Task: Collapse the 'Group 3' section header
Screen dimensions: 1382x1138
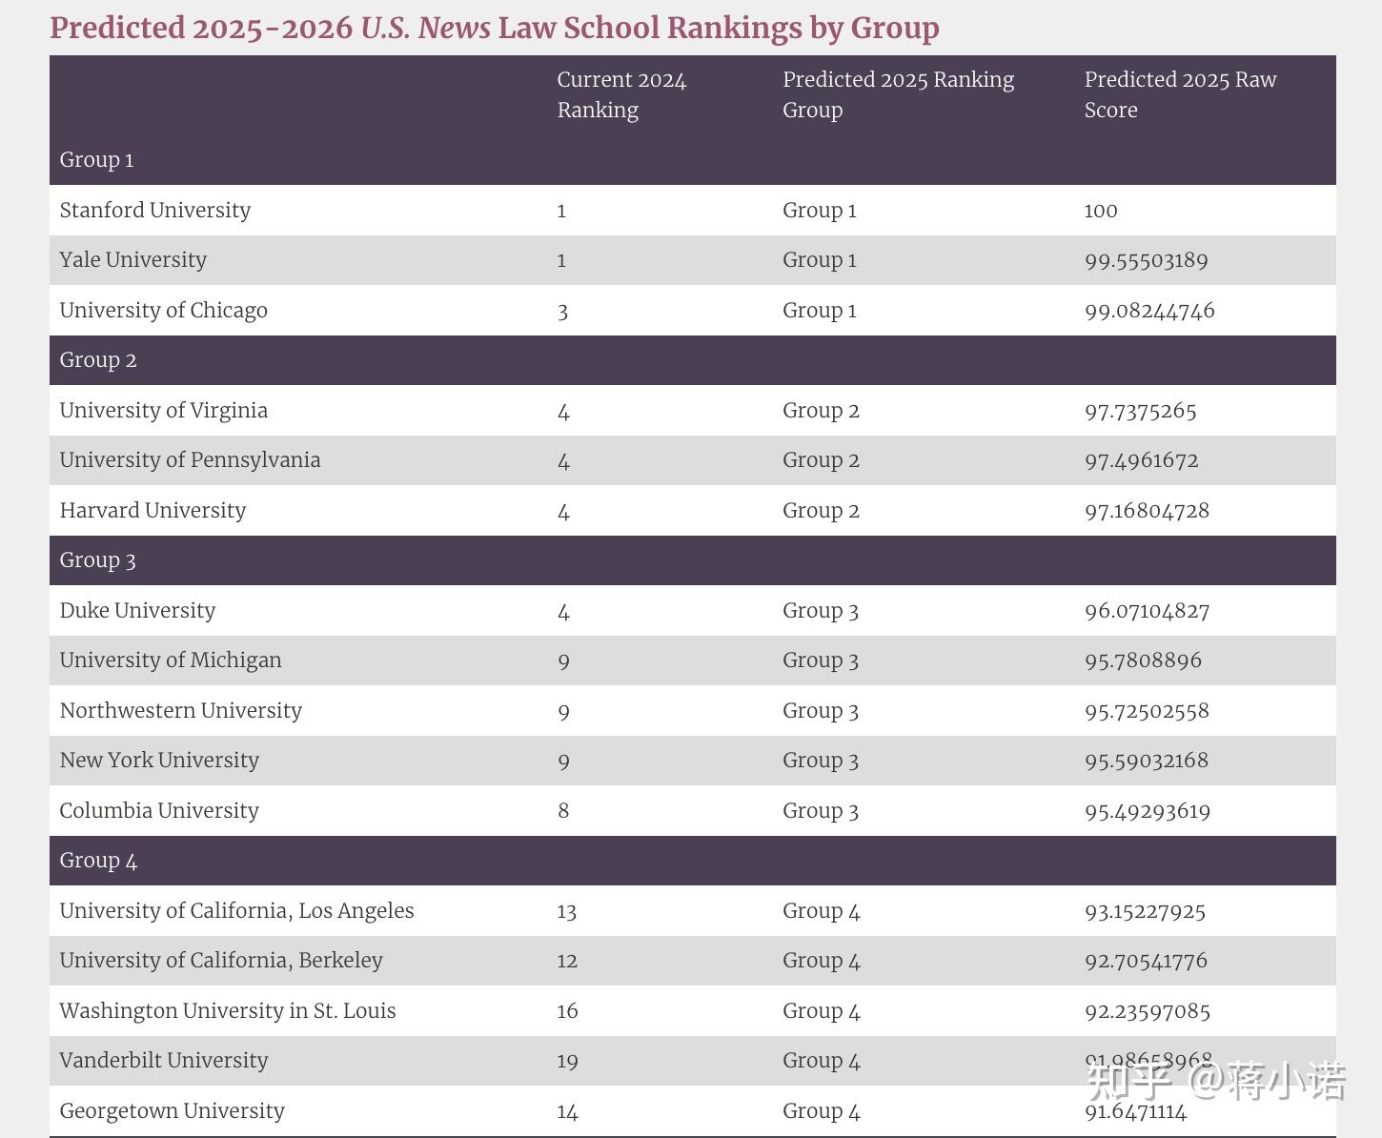Action: (97, 559)
